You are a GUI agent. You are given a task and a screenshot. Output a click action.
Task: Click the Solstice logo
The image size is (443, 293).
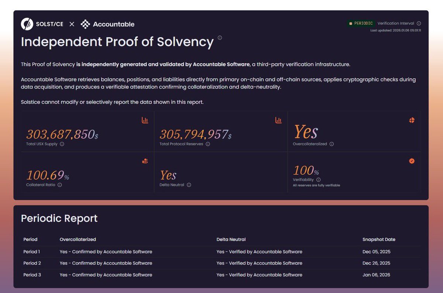click(42, 24)
